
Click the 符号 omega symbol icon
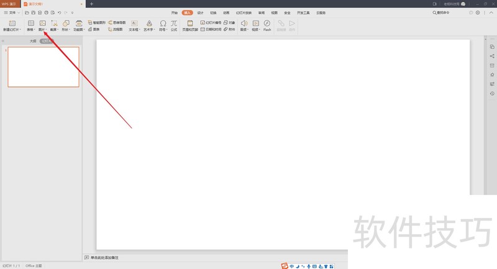tap(163, 24)
